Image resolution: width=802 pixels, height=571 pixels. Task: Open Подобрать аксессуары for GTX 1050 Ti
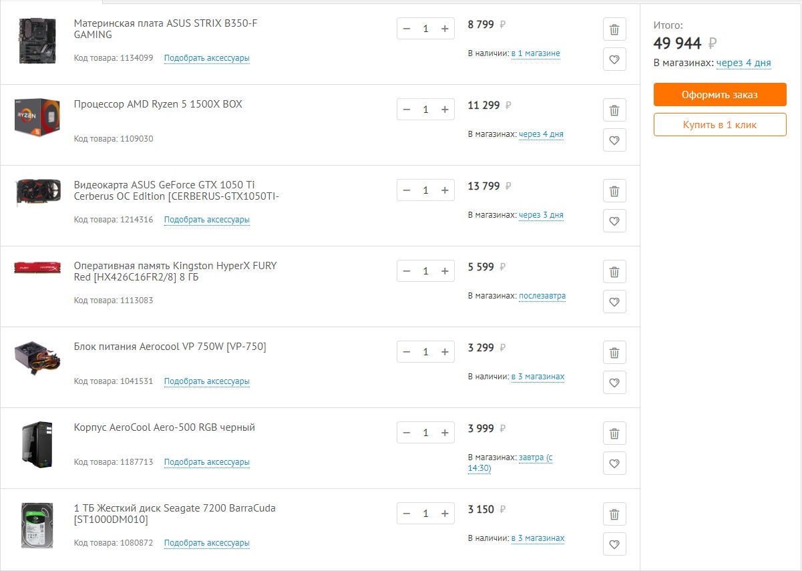(x=207, y=220)
